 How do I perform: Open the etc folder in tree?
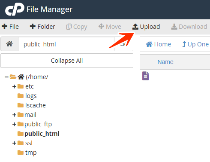tap(30, 86)
